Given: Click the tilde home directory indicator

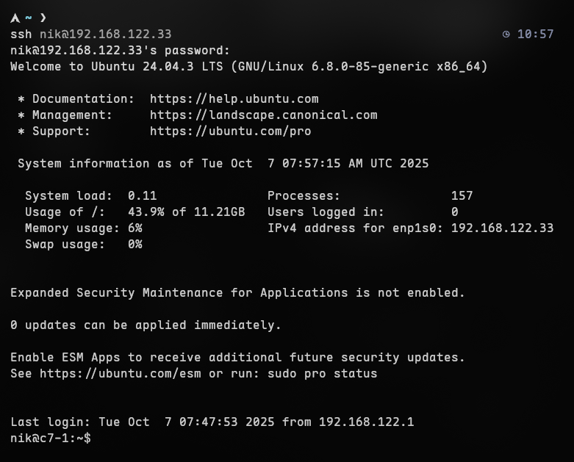Looking at the screenshot, I should coord(29,18).
